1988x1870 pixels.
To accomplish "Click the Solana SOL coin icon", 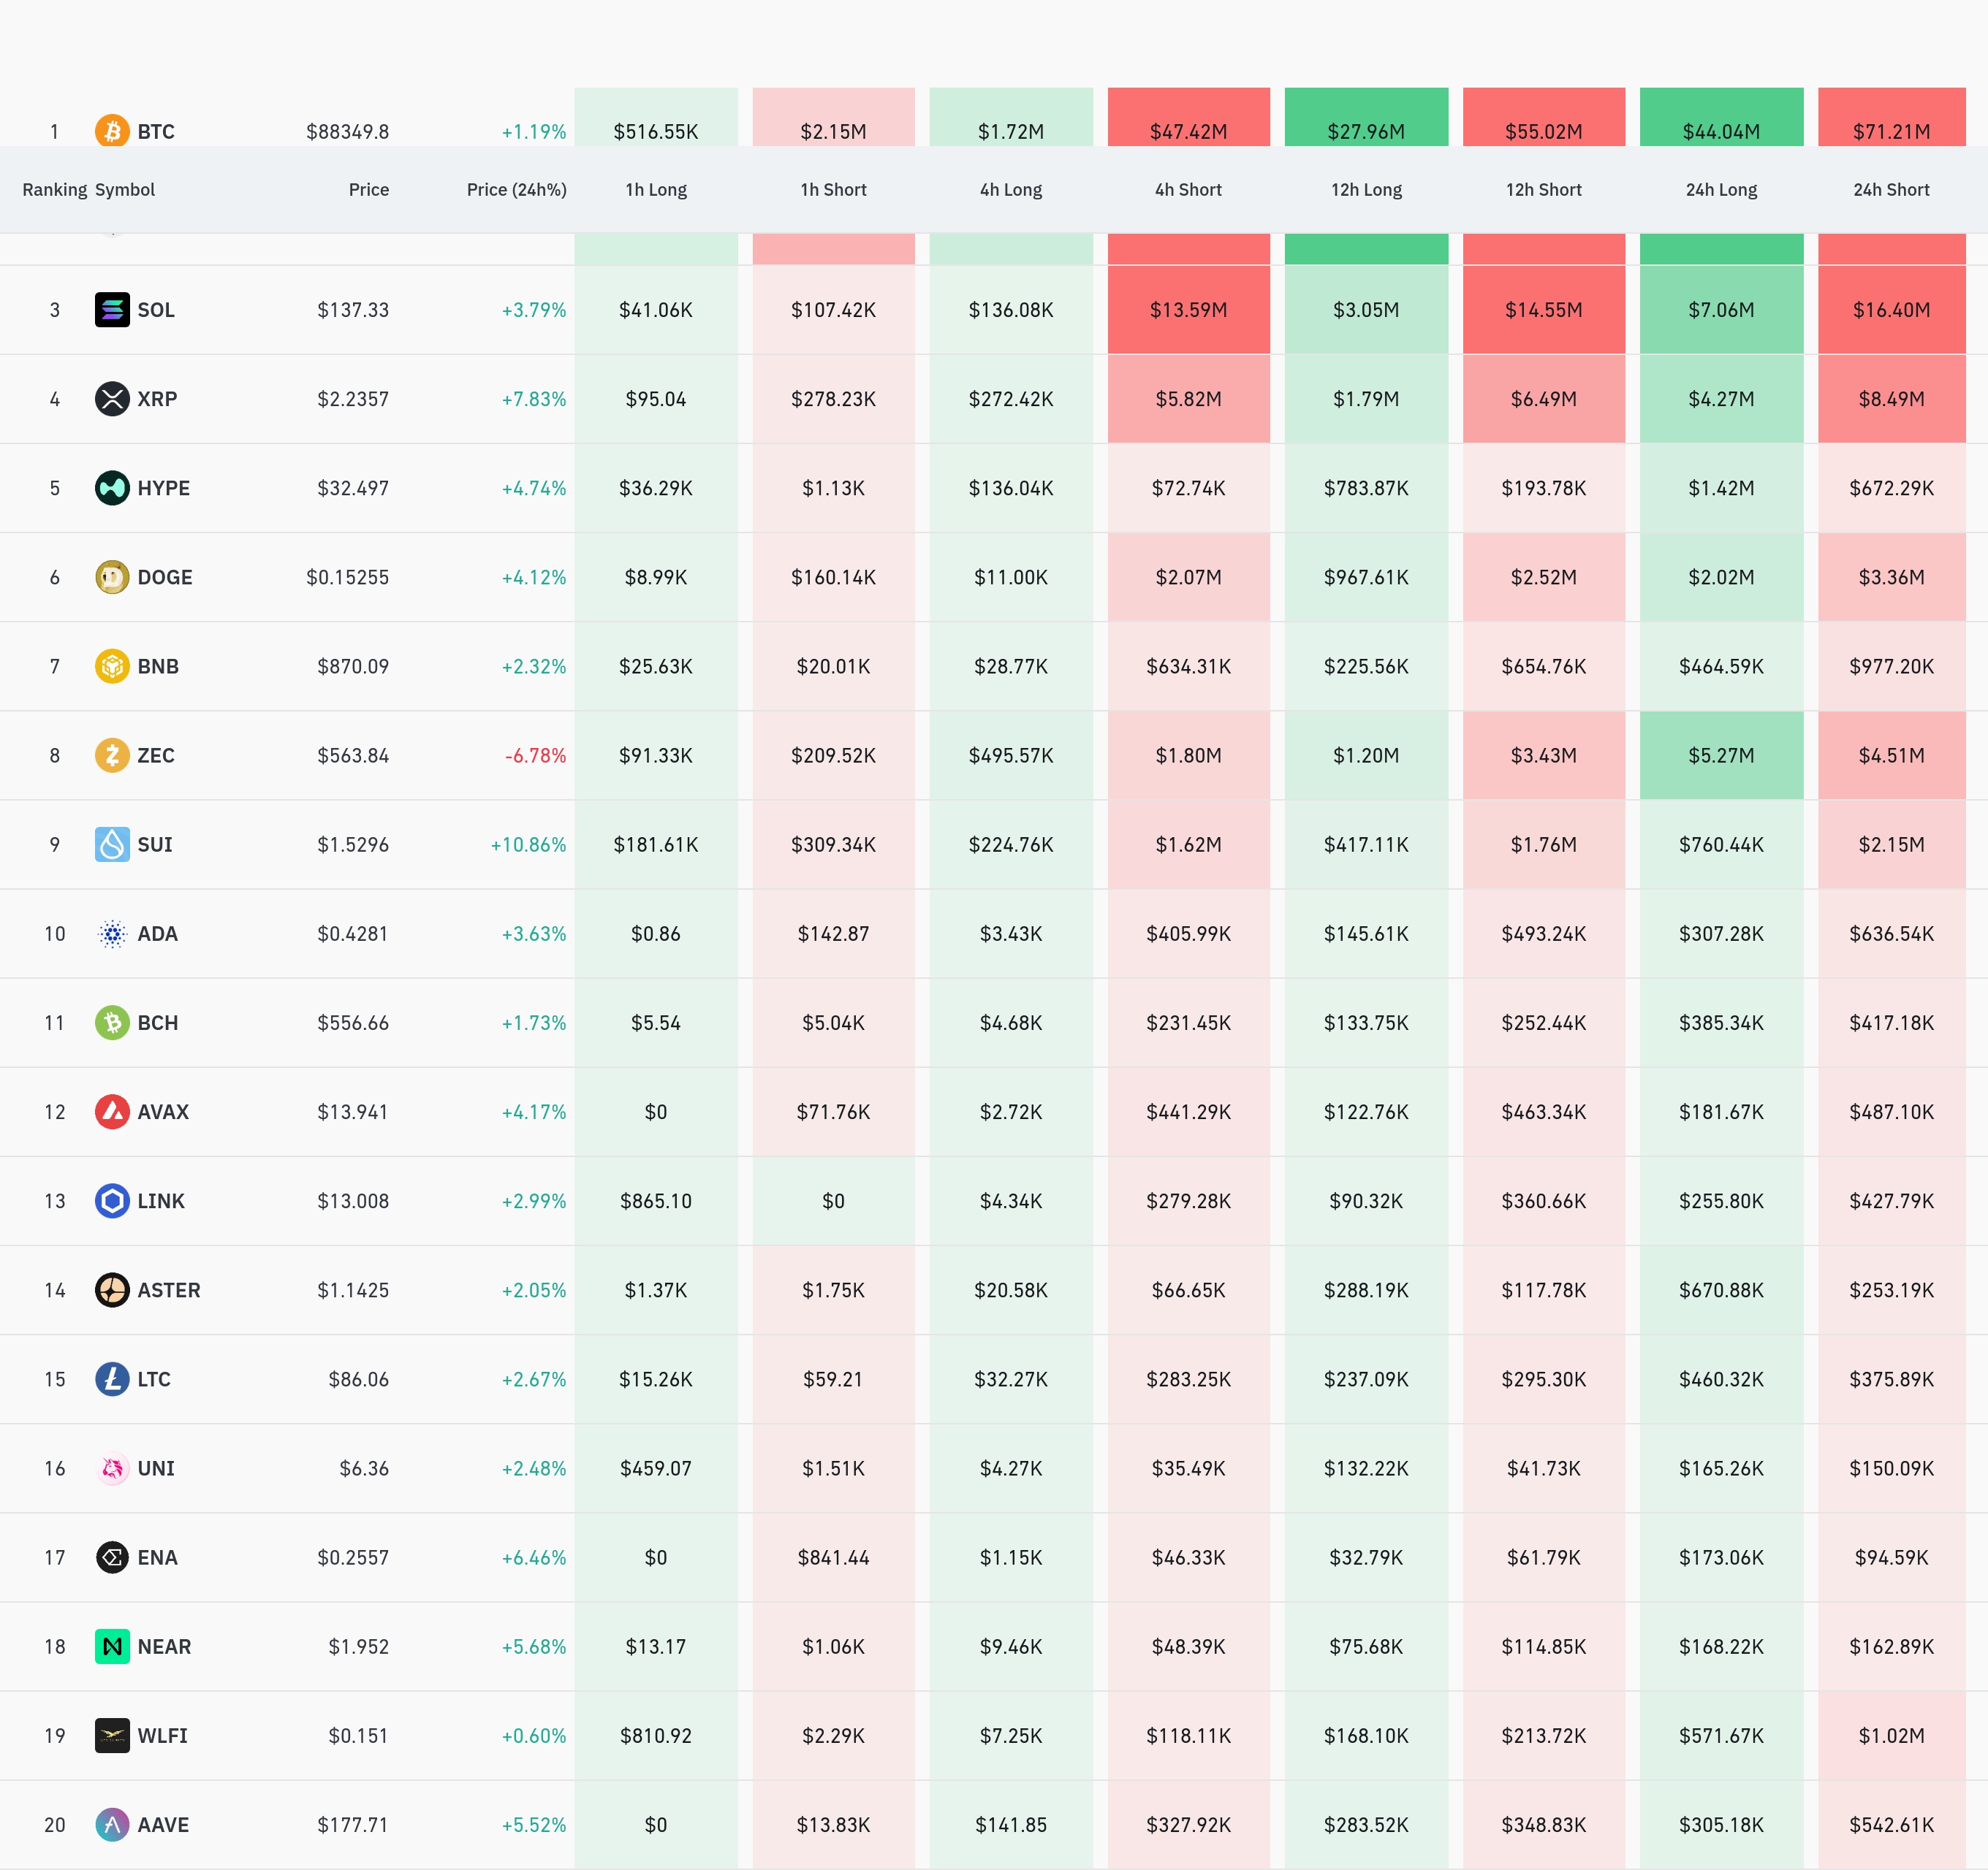I will click(112, 310).
